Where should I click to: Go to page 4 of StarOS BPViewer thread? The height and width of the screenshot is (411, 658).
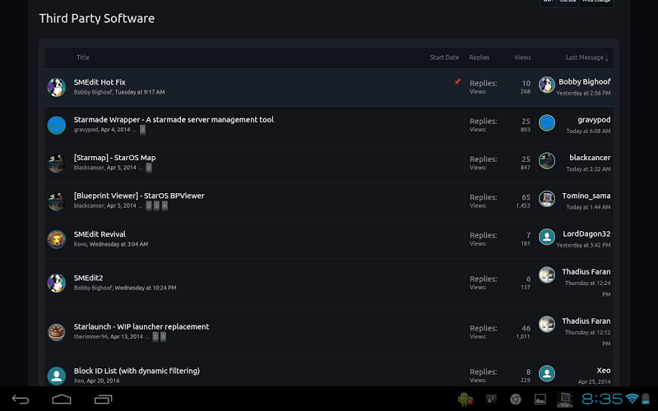tap(164, 206)
